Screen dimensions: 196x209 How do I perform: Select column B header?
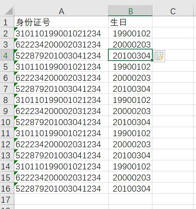[130, 11]
